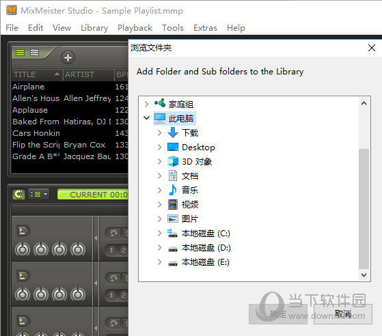The height and width of the screenshot is (336, 382).
Task: Select the Desktop folder icon
Action: (x=173, y=147)
